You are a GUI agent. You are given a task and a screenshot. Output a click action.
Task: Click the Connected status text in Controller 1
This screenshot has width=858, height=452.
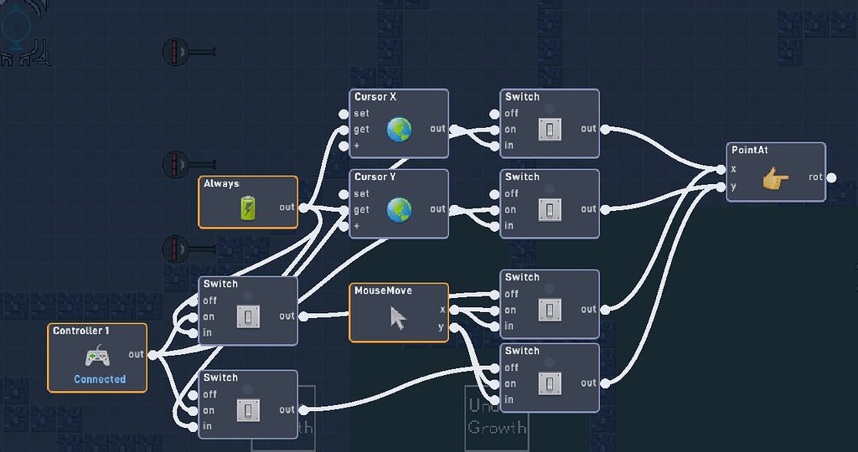(x=100, y=379)
